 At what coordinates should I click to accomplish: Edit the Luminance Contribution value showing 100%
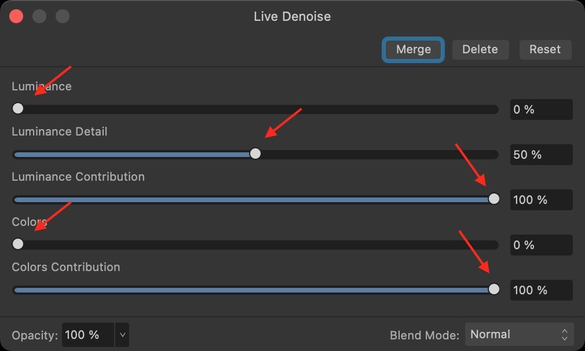pyautogui.click(x=540, y=199)
